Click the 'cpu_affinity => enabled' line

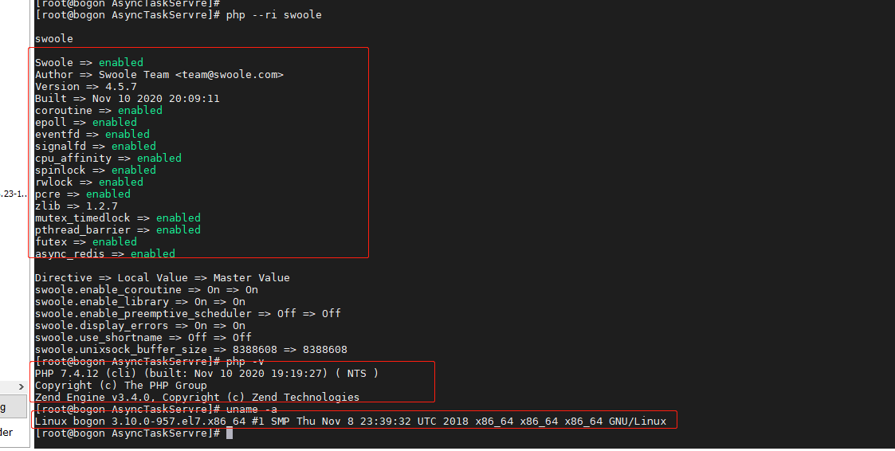(108, 158)
